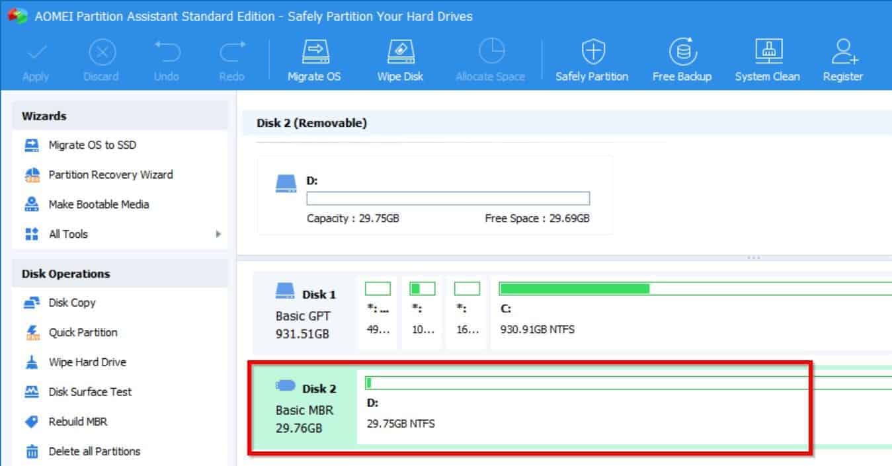Viewport: 892px width, 466px height.
Task: Click the Rebuild MBR tag icon
Action: point(32,422)
